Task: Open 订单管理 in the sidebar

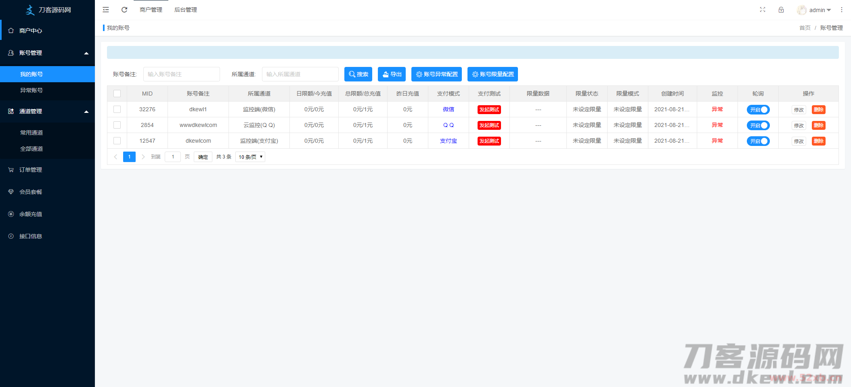Action: tap(31, 170)
